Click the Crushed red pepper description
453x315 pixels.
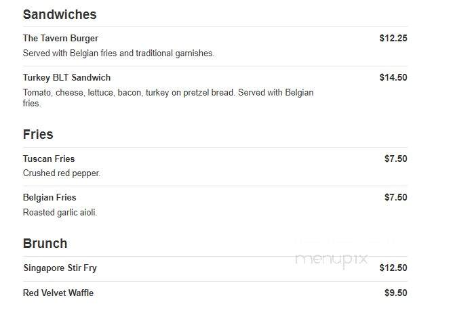(62, 173)
